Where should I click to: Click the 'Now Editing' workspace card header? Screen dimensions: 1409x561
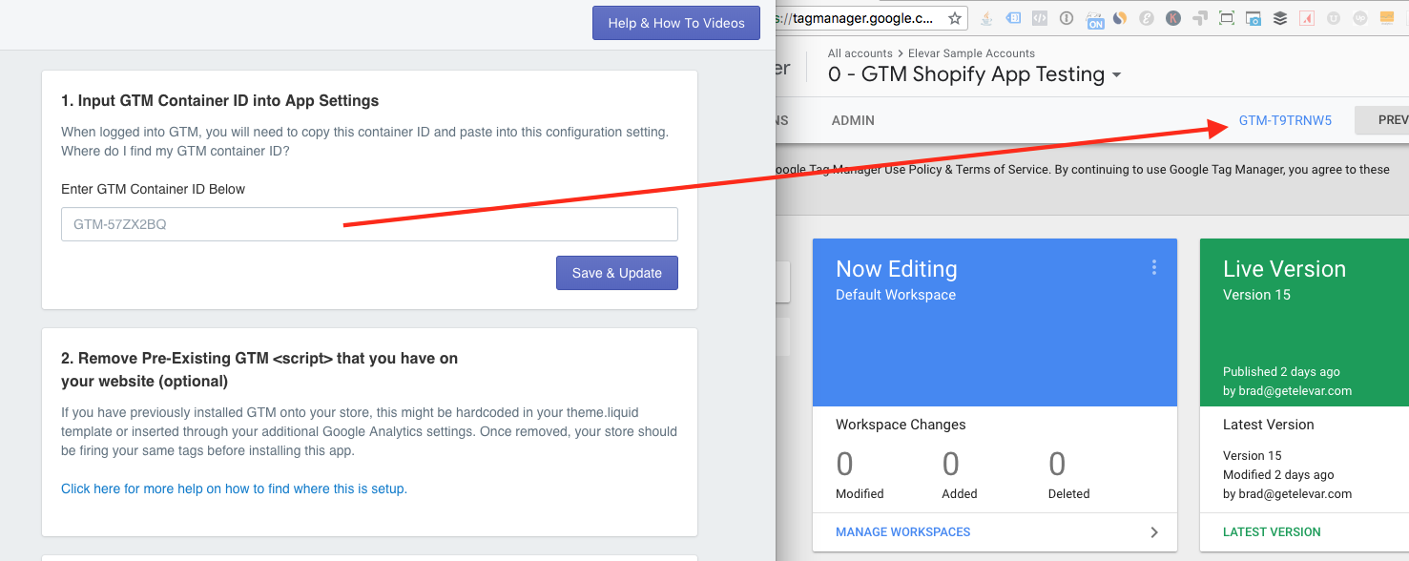(897, 269)
